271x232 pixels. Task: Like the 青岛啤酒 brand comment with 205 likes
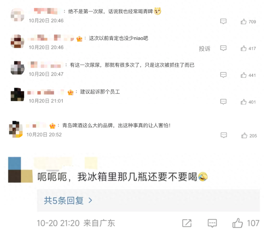click(244, 135)
